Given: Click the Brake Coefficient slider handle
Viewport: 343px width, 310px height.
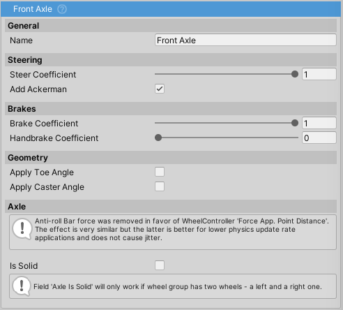Looking at the screenshot, I should (x=295, y=123).
